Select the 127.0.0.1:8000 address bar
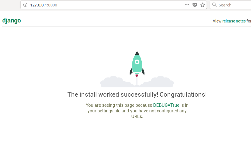251x143 pixels. click(104, 5)
